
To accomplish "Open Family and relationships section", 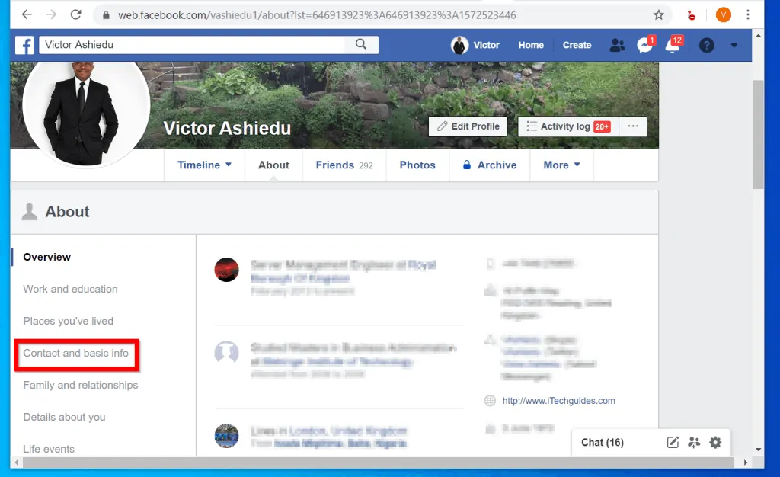I will pyautogui.click(x=81, y=385).
